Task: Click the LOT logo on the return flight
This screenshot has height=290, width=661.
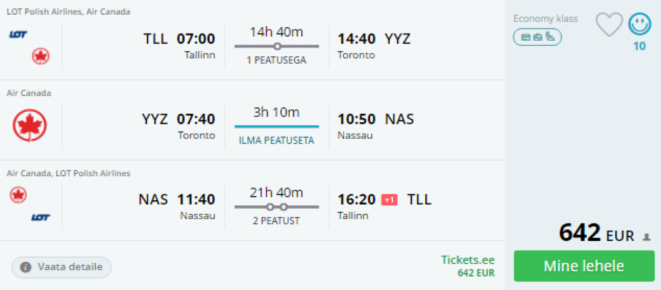Action: click(x=41, y=217)
